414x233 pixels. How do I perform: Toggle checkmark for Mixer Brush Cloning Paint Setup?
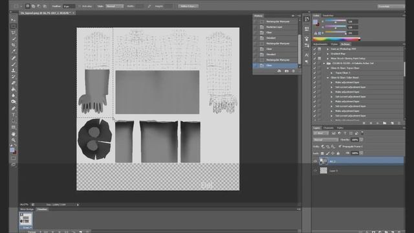click(314, 58)
